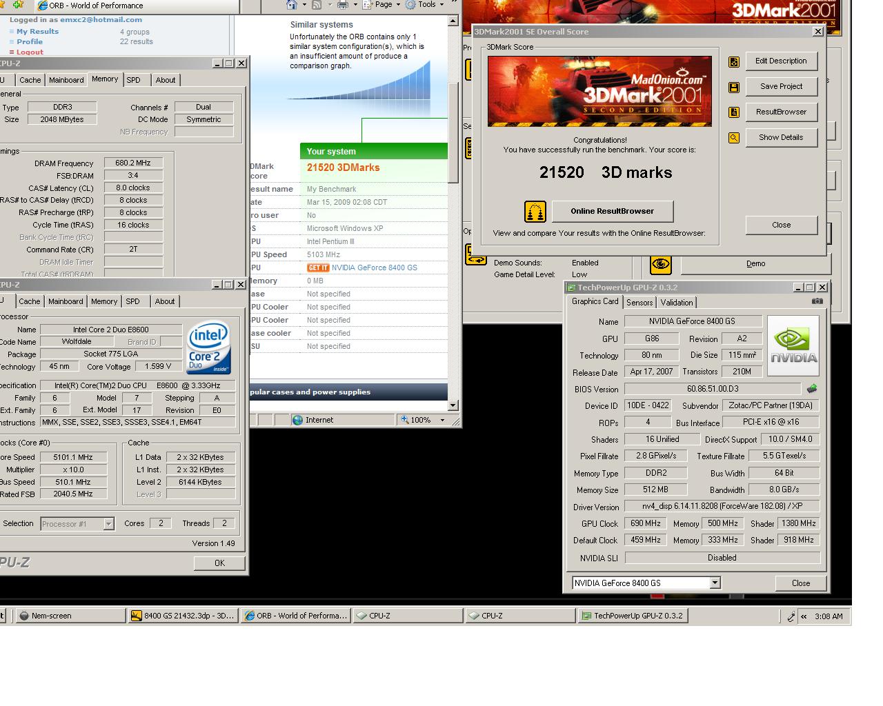
Task: Click the magnifier Show Details icon
Action: tap(733, 138)
